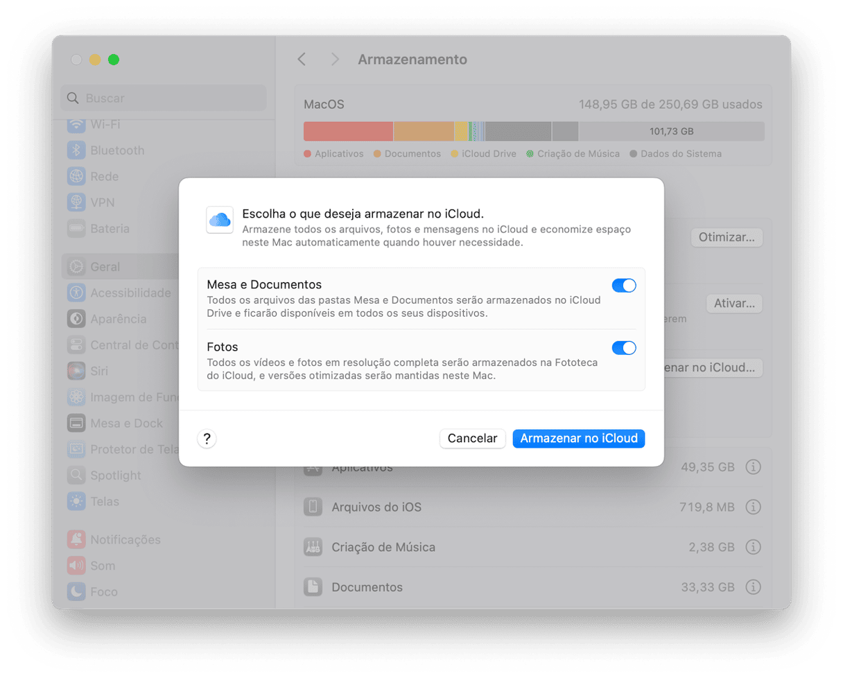Click the Criação de Música icon
Image resolution: width=843 pixels, height=678 pixels.
coord(313,547)
